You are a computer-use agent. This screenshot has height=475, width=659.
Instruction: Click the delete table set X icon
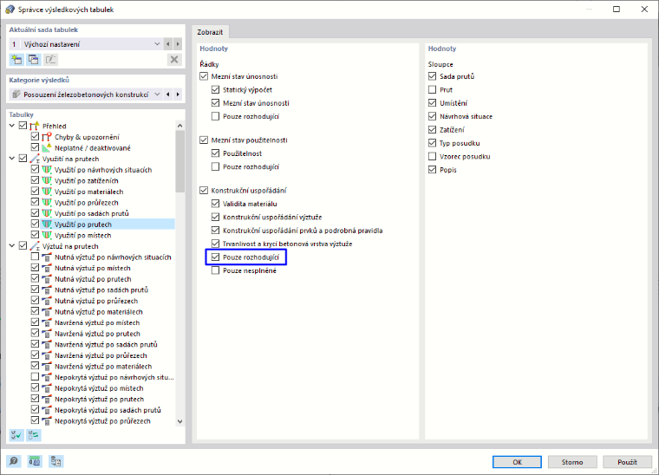[x=174, y=60]
